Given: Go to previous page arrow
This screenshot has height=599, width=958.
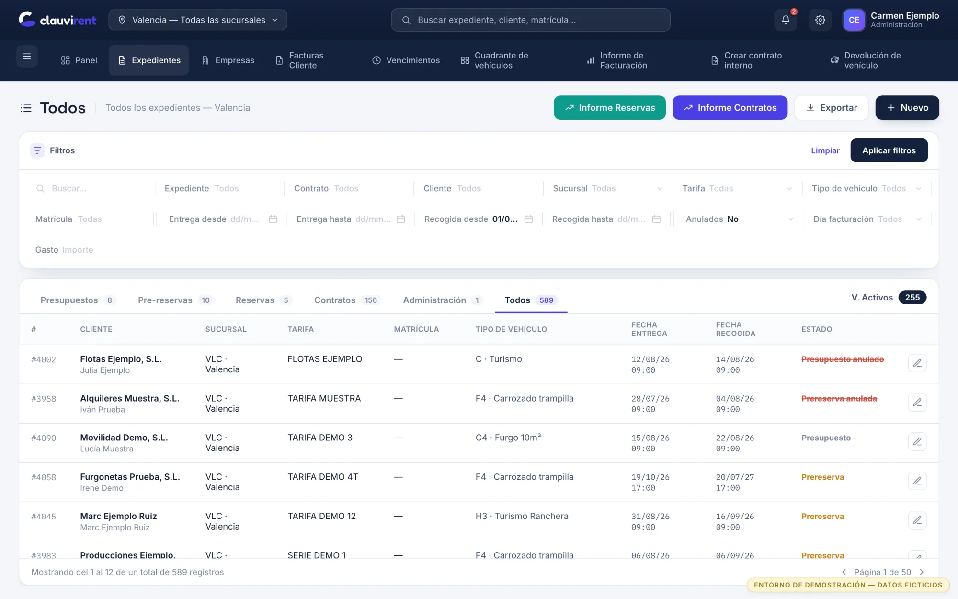Looking at the screenshot, I should tap(844, 572).
